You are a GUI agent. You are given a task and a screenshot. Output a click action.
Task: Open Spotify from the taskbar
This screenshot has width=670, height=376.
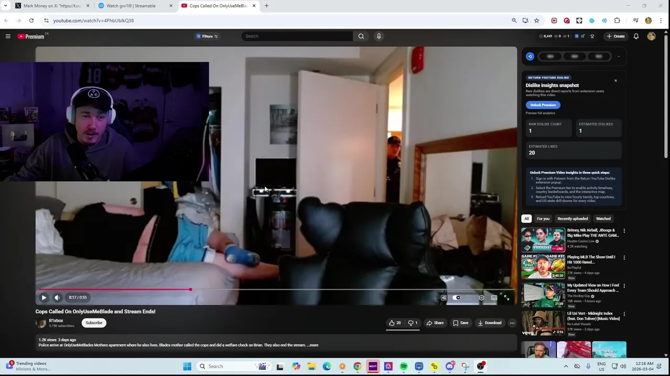pyautogui.click(x=404, y=367)
